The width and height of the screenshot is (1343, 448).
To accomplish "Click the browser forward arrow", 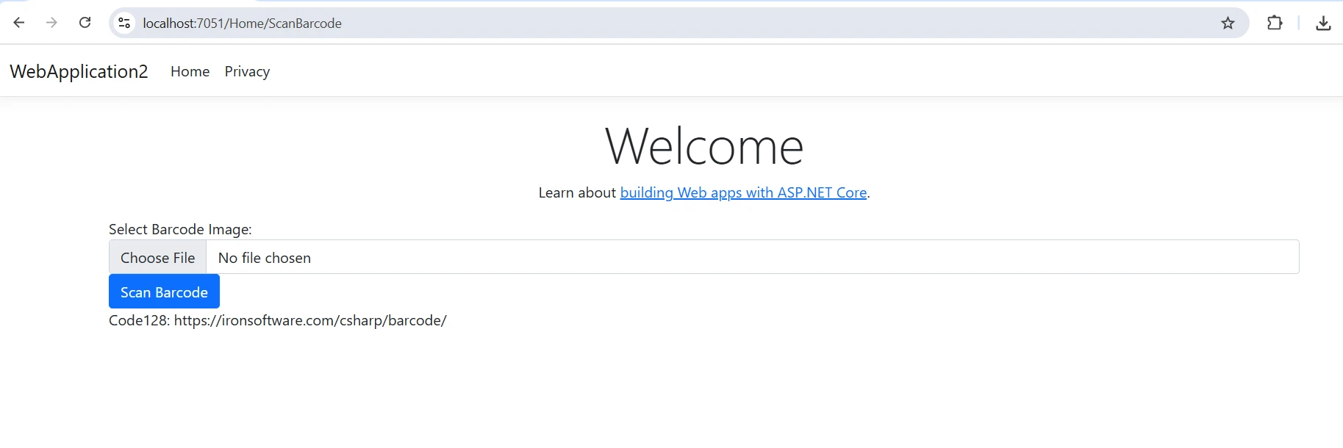I will tap(51, 23).
